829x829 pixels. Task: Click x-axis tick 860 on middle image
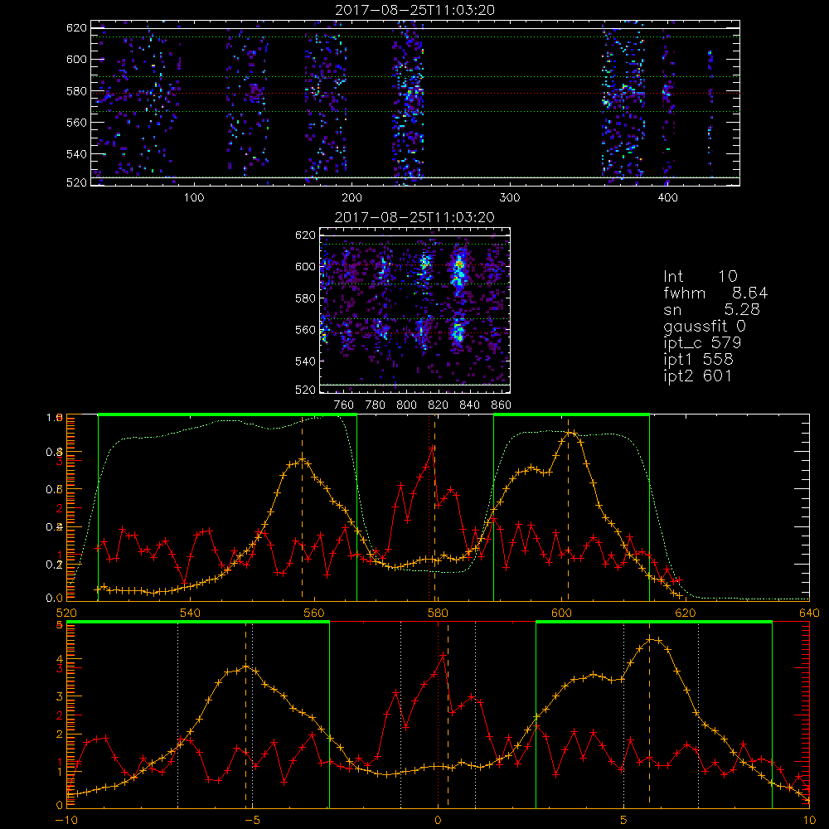pyautogui.click(x=502, y=405)
